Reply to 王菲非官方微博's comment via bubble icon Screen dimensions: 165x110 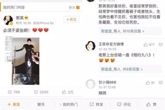(160, 44)
